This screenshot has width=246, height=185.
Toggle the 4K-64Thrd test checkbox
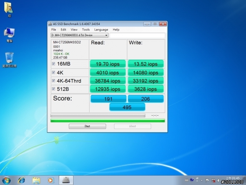(x=53, y=81)
